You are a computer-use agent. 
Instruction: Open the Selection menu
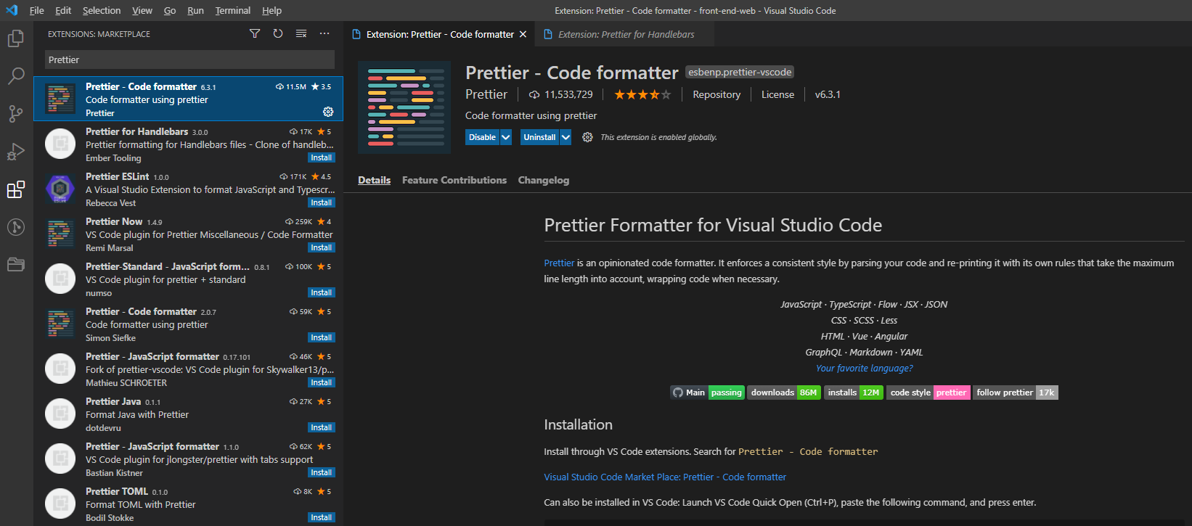coord(102,10)
